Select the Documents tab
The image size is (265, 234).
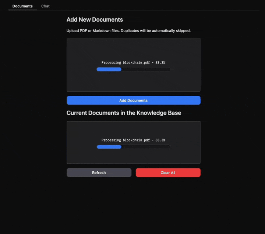click(22, 6)
